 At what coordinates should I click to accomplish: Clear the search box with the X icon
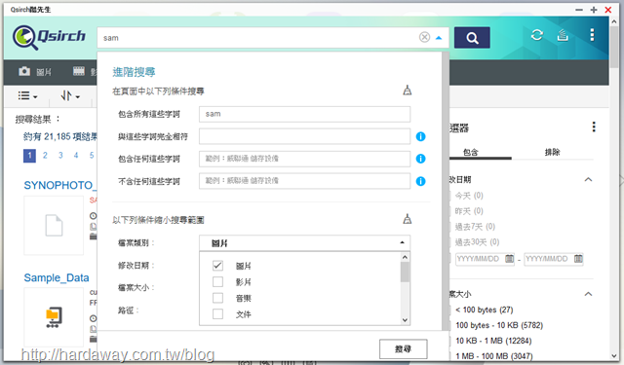coord(425,37)
